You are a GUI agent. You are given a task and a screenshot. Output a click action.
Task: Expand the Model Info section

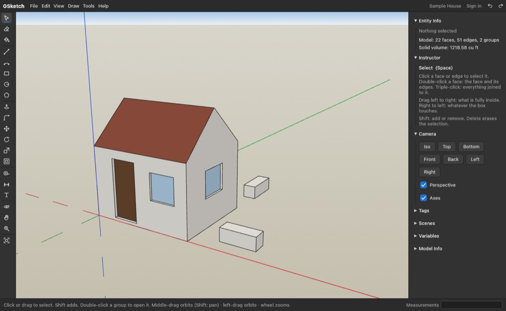pos(428,248)
